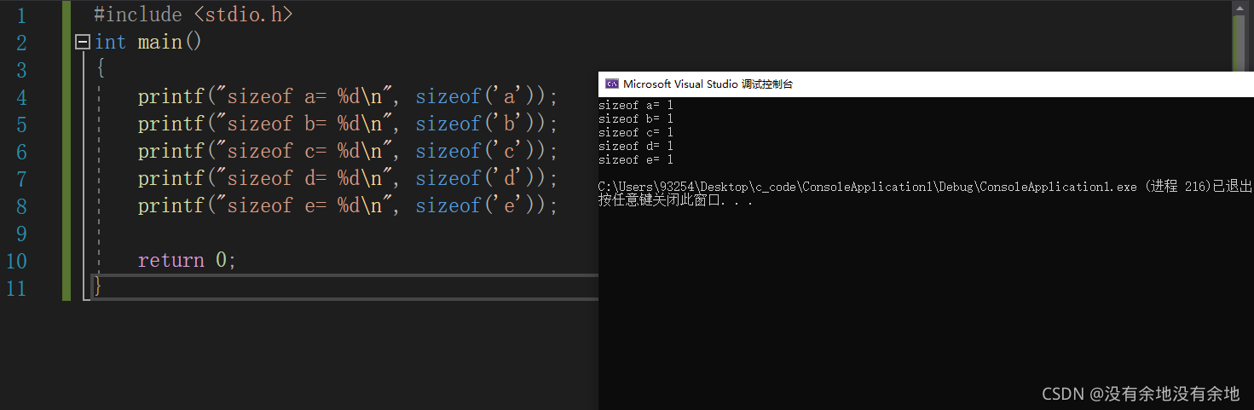
Task: Click console output line sizeof a= 1
Action: point(636,105)
